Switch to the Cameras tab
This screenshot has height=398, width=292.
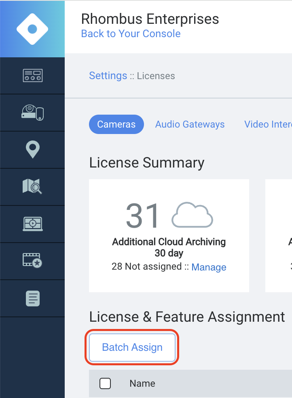click(116, 124)
